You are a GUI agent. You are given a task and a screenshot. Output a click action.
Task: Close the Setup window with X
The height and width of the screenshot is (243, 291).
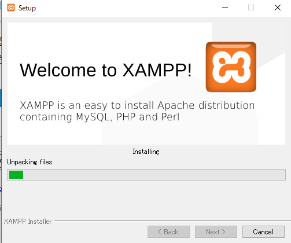point(278,8)
